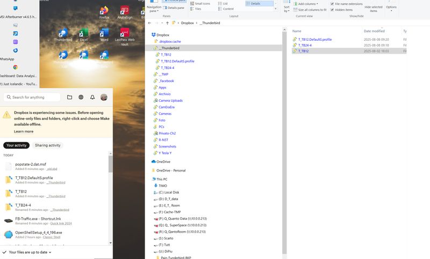Click the Learn more link in warning
430x259 pixels.
(24, 131)
